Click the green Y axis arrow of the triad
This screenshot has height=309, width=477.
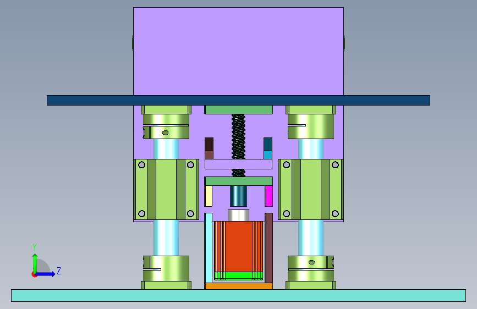pyautogui.click(x=35, y=263)
